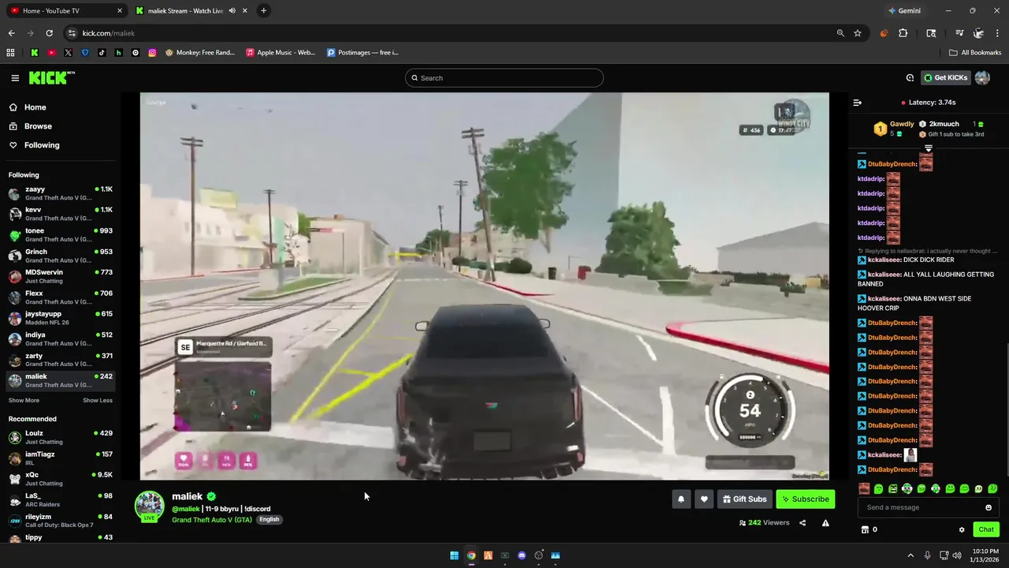1009x568 pixels.
Task: Click Show More under Following
Action: click(x=24, y=400)
